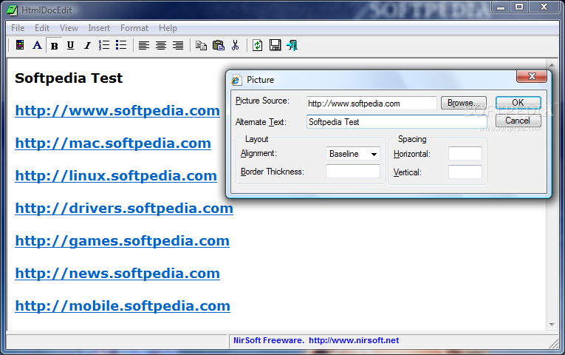Click the exit door icon

coord(292,45)
